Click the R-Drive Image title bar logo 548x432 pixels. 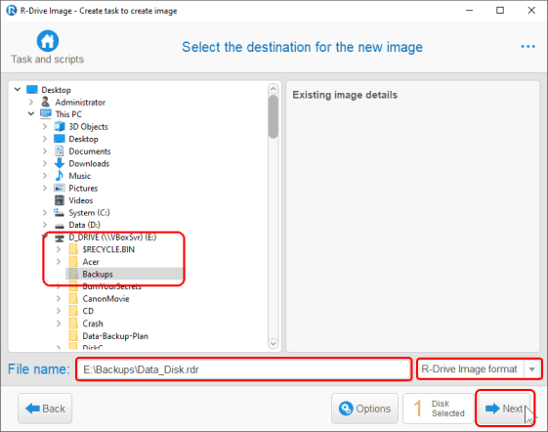click(x=11, y=10)
